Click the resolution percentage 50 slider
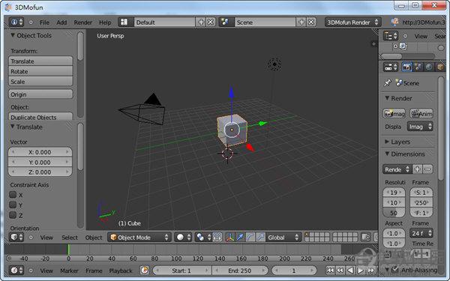 tap(394, 213)
